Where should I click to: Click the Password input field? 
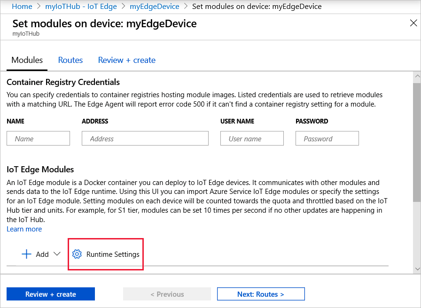tap(327, 138)
